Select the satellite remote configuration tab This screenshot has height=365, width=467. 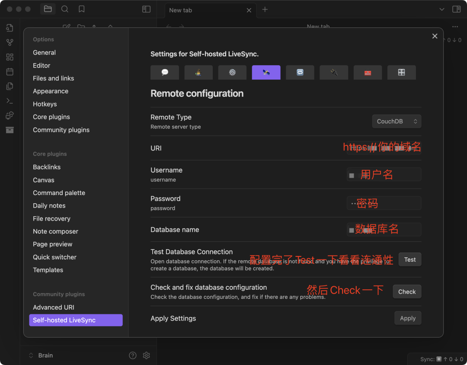pos(266,72)
